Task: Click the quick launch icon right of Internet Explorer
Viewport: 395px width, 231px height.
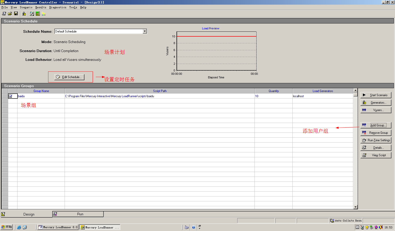Action: pyautogui.click(x=25, y=227)
